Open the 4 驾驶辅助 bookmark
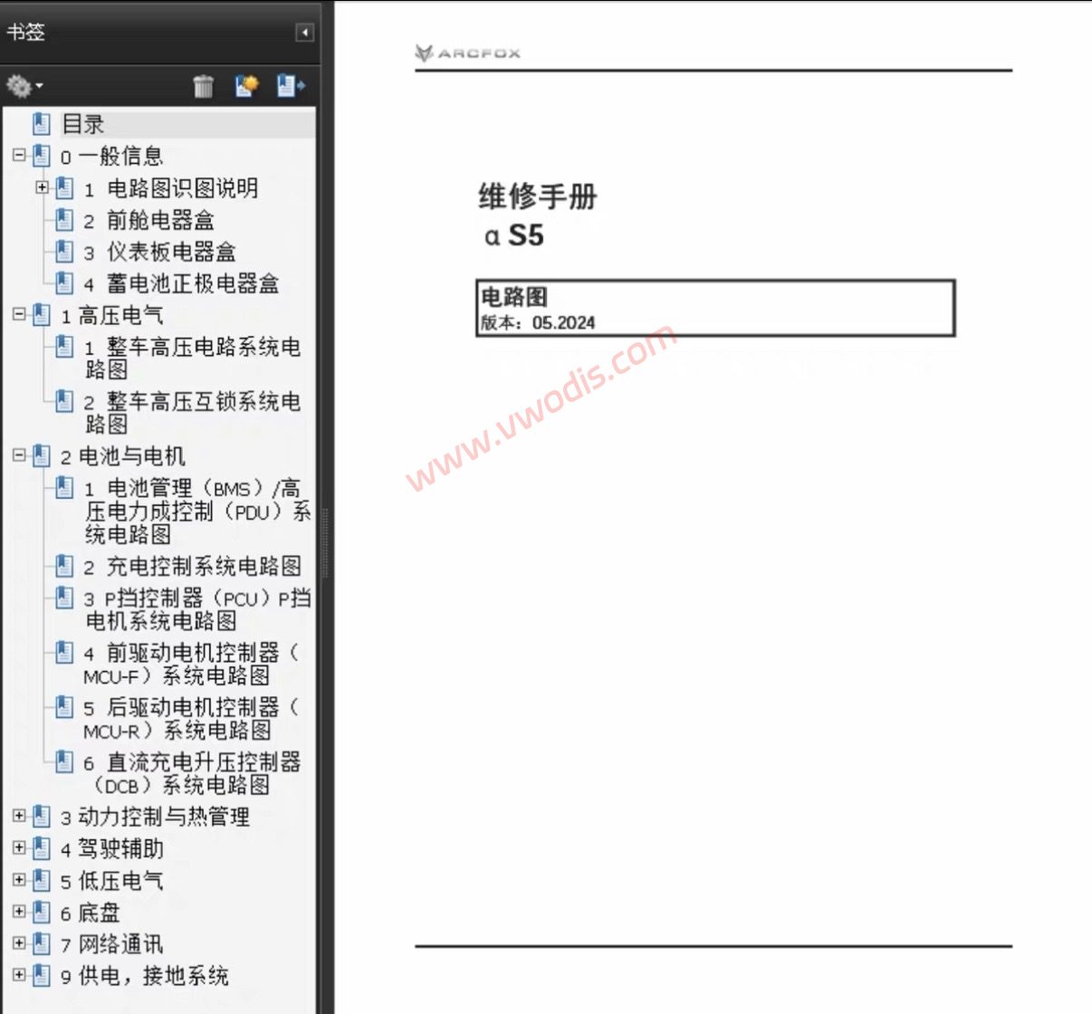The height and width of the screenshot is (1014, 1092). coord(111,848)
